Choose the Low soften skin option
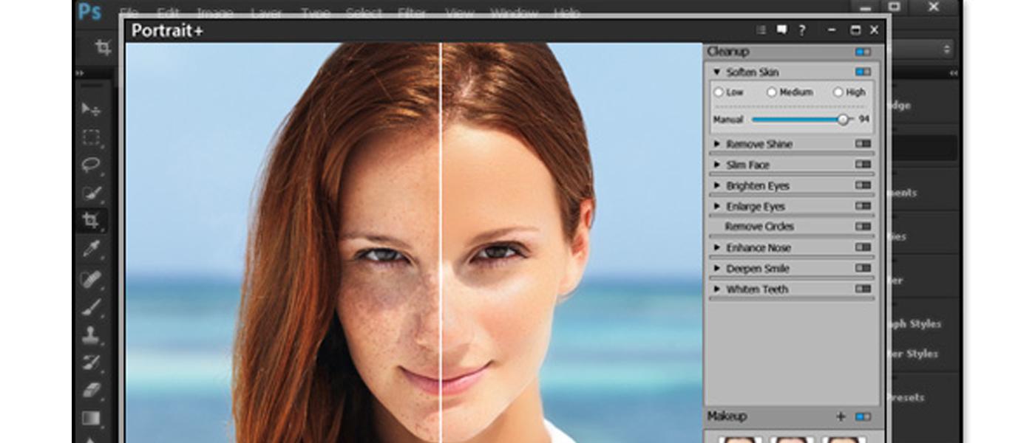1035x443 pixels. coord(719,92)
